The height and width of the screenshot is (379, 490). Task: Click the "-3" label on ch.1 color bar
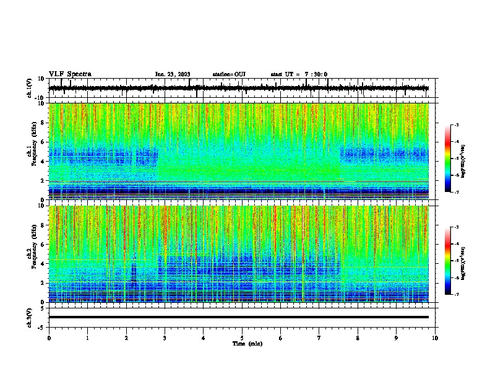click(456, 124)
